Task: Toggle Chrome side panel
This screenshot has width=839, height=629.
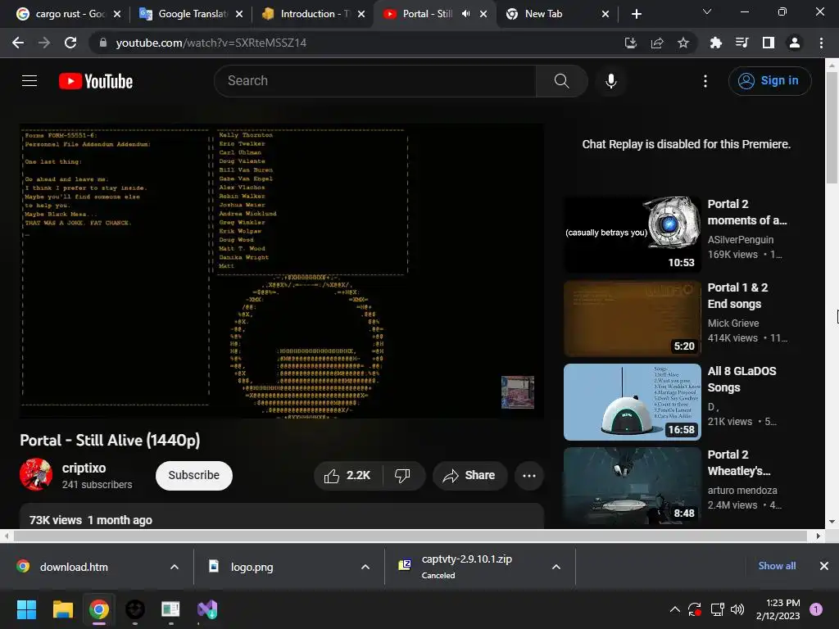Action: click(769, 43)
